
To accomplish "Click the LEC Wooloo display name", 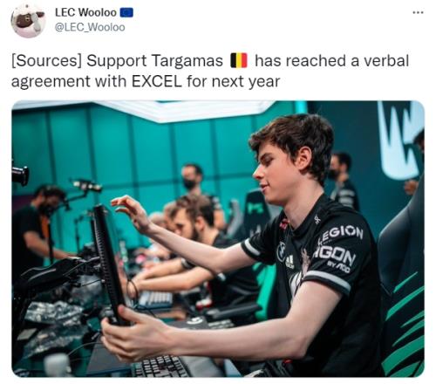I will [85, 12].
